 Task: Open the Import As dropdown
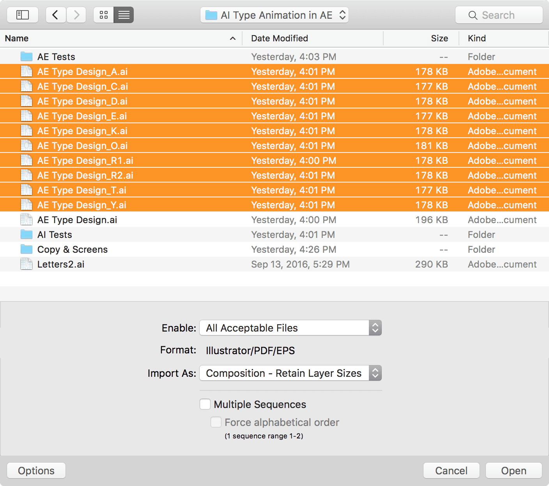290,373
